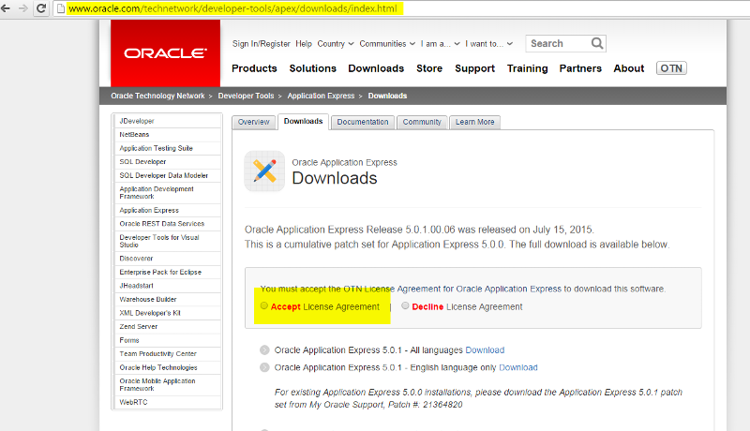Click the Downloads breadcrumb
750x431 pixels.
pos(387,96)
